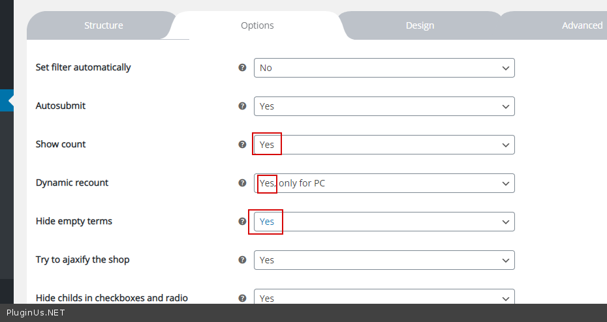
Task: Click the Dynamic recount help icon
Action: [x=242, y=183]
